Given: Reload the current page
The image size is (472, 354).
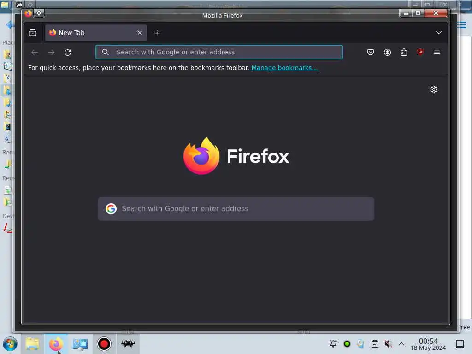Looking at the screenshot, I should coord(68,53).
